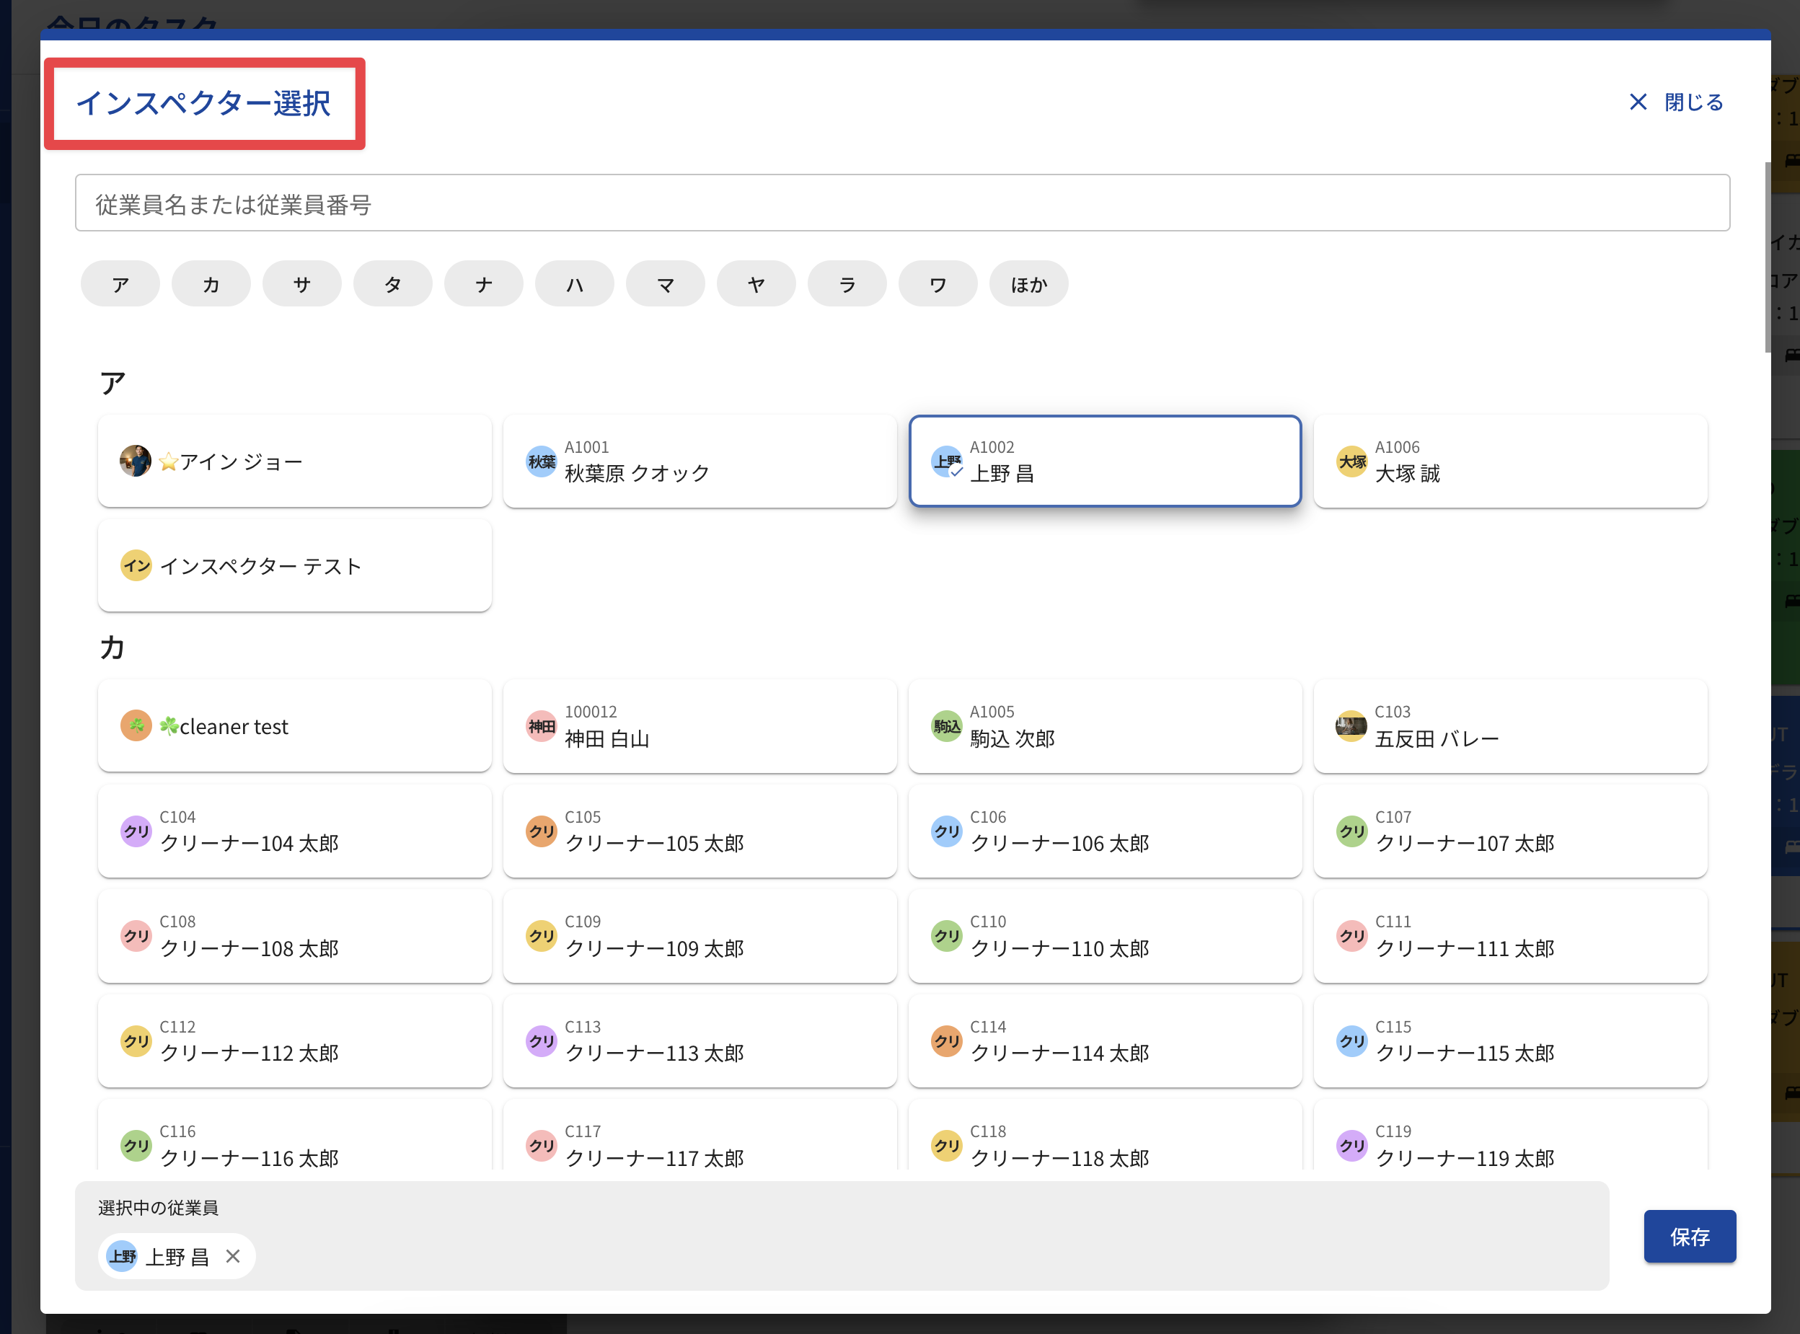Click the 閉じる close link

point(1693,102)
